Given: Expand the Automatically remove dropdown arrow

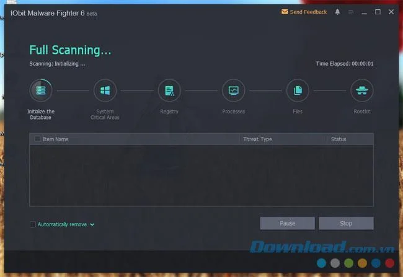Looking at the screenshot, I should click(92, 224).
